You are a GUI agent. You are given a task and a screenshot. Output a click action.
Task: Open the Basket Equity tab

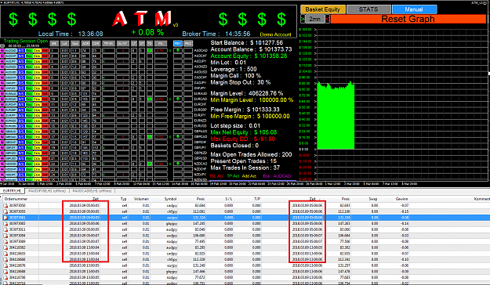pos(323,9)
